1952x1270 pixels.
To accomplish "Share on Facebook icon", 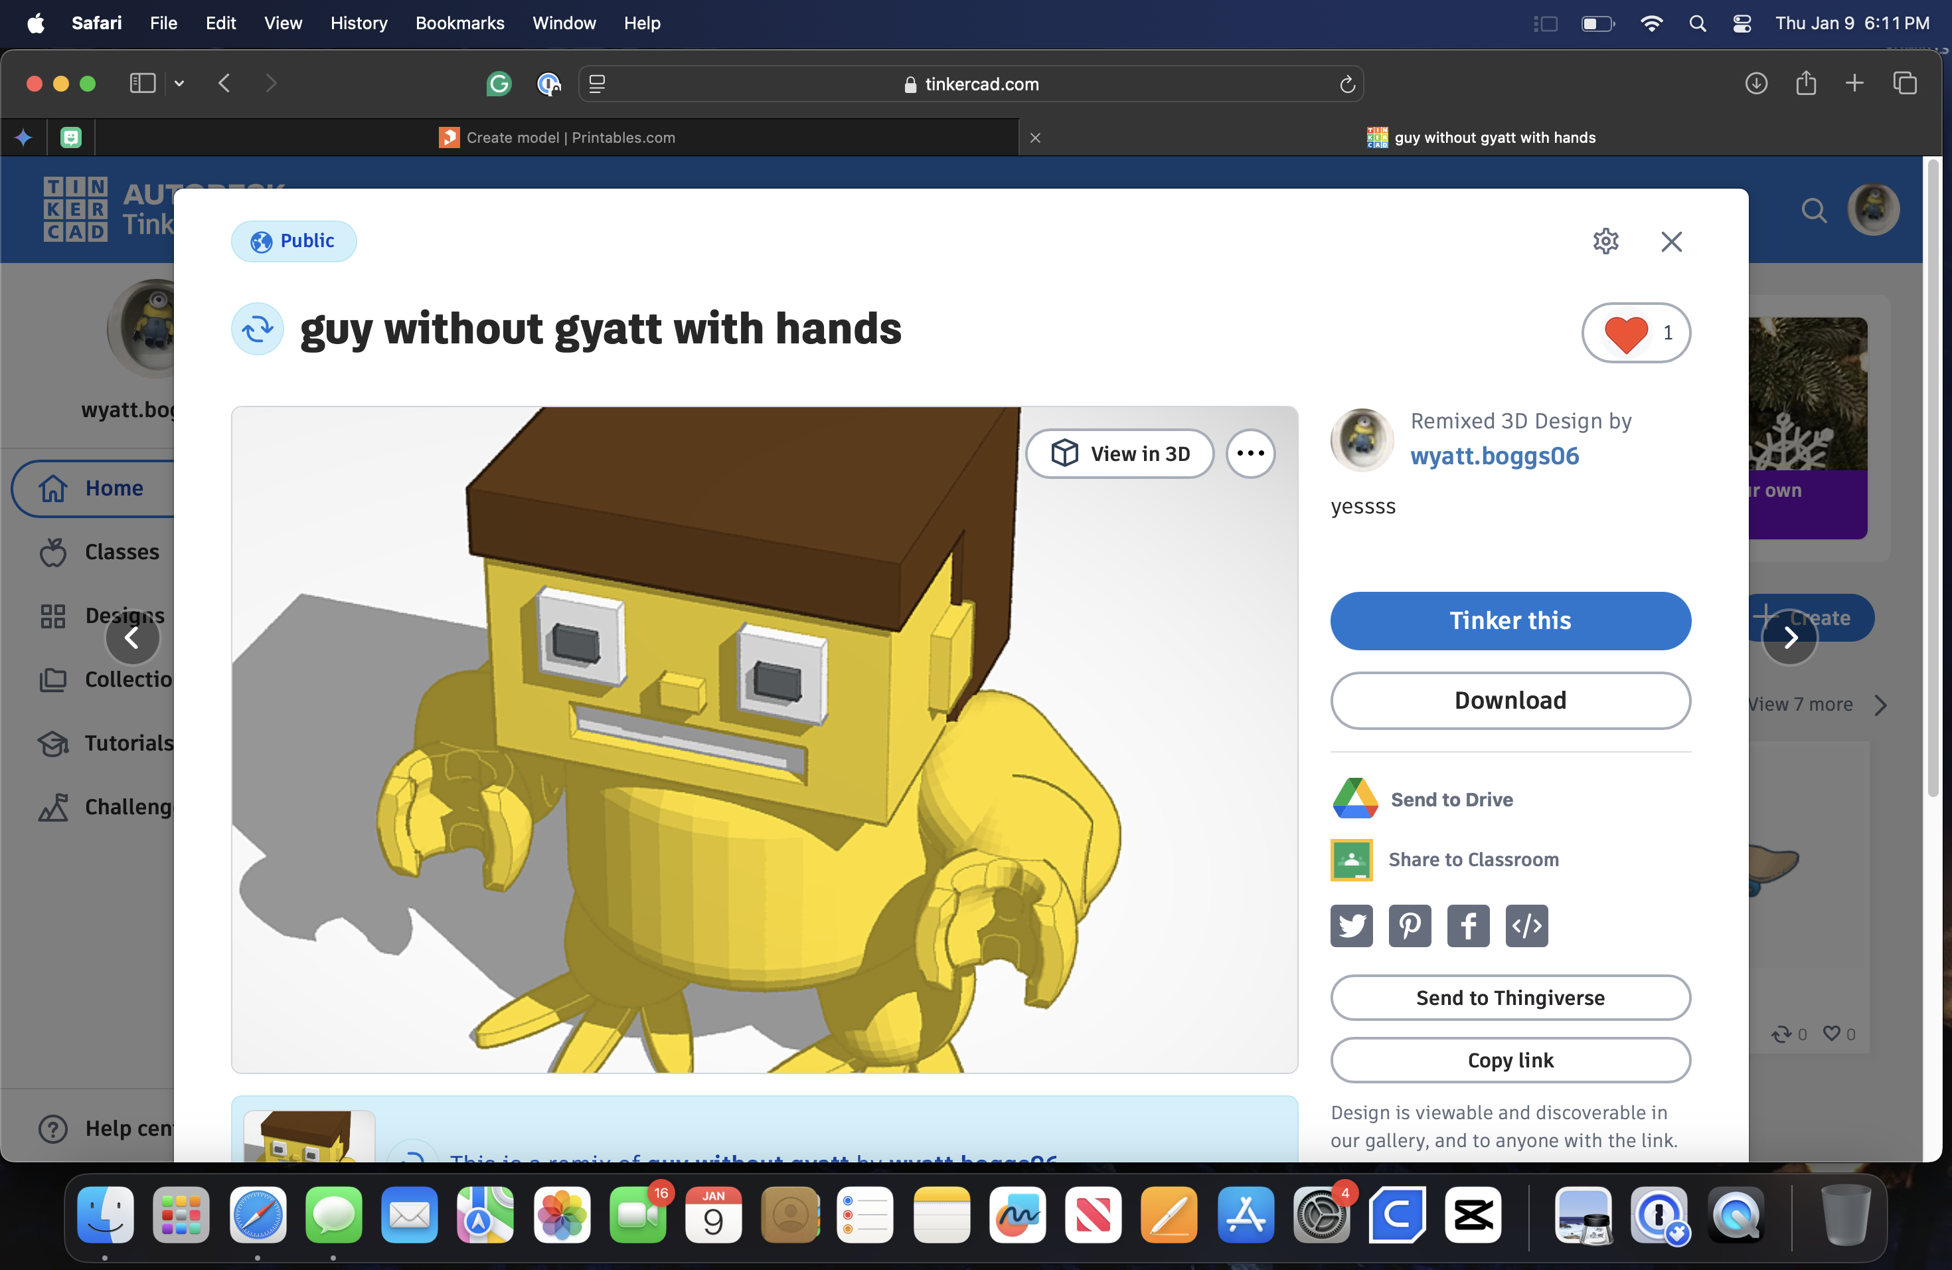I will click(1468, 926).
